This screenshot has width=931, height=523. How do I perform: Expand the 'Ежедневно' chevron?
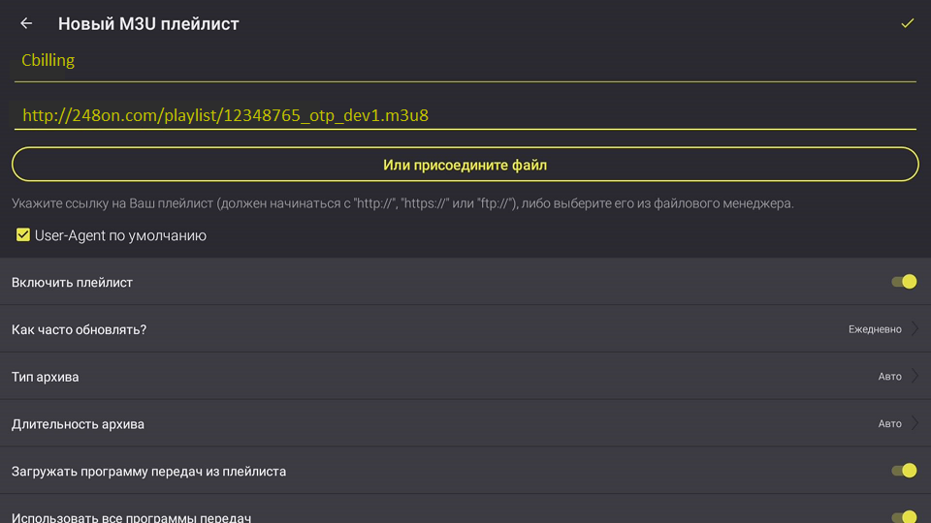click(915, 328)
